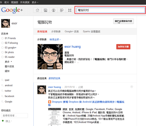Open saved search Google
Screen dimensions: 146x126
8,102
